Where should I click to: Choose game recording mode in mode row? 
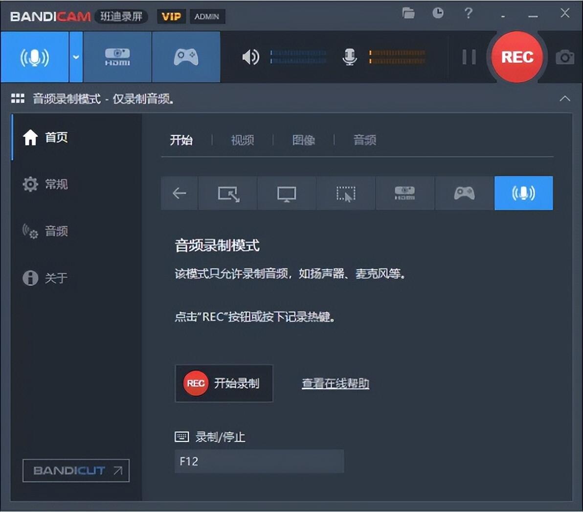[464, 193]
